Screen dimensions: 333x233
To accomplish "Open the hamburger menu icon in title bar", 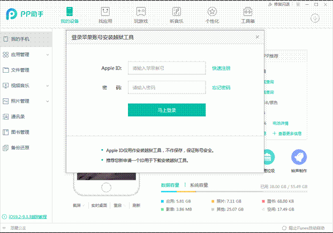I will coord(298,4).
